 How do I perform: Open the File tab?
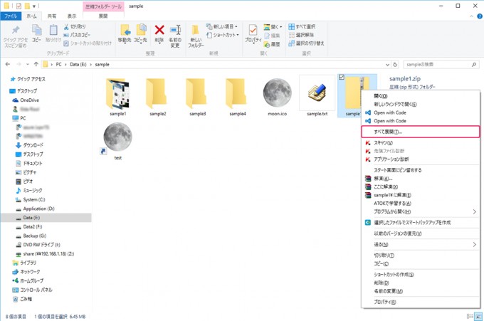point(11,16)
